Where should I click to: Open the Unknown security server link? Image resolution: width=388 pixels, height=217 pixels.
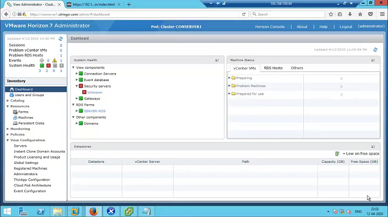coord(94,92)
